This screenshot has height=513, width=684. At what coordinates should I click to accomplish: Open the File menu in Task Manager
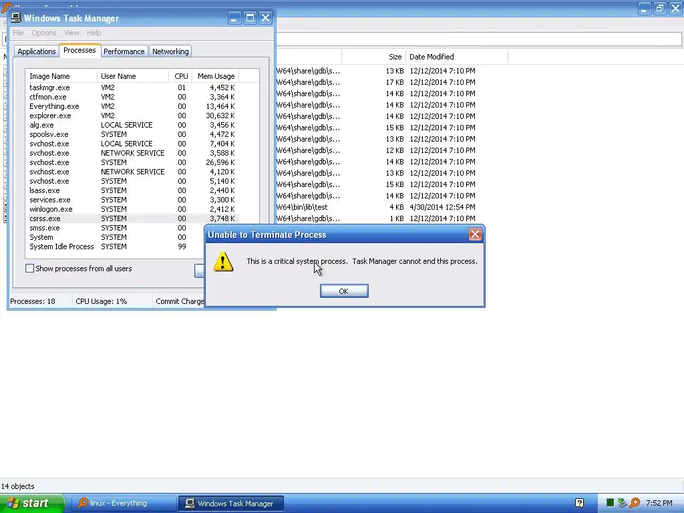tap(18, 33)
